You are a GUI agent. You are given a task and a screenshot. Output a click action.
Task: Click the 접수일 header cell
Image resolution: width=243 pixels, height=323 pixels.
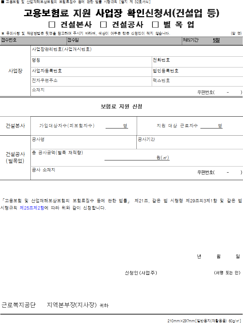(123, 40)
